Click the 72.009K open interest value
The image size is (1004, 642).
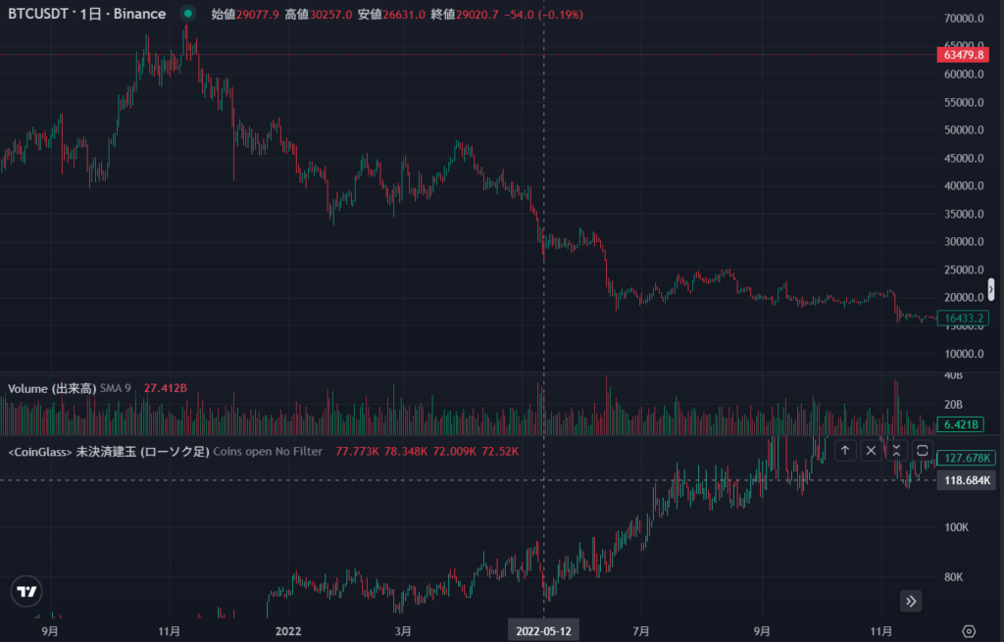click(x=455, y=452)
